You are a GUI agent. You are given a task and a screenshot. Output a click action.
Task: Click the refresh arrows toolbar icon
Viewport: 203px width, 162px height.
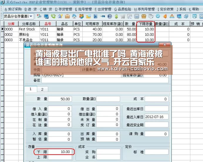(186, 16)
